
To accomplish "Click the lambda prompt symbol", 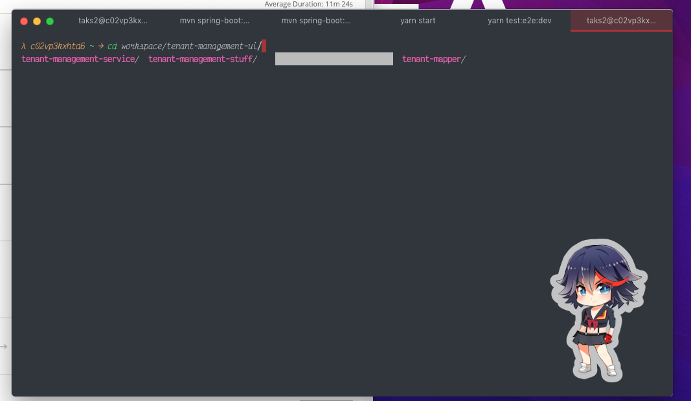I will click(24, 46).
